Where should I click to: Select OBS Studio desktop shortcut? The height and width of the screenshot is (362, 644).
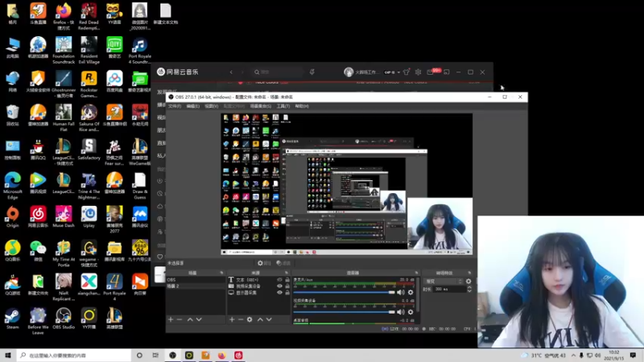[x=64, y=319]
